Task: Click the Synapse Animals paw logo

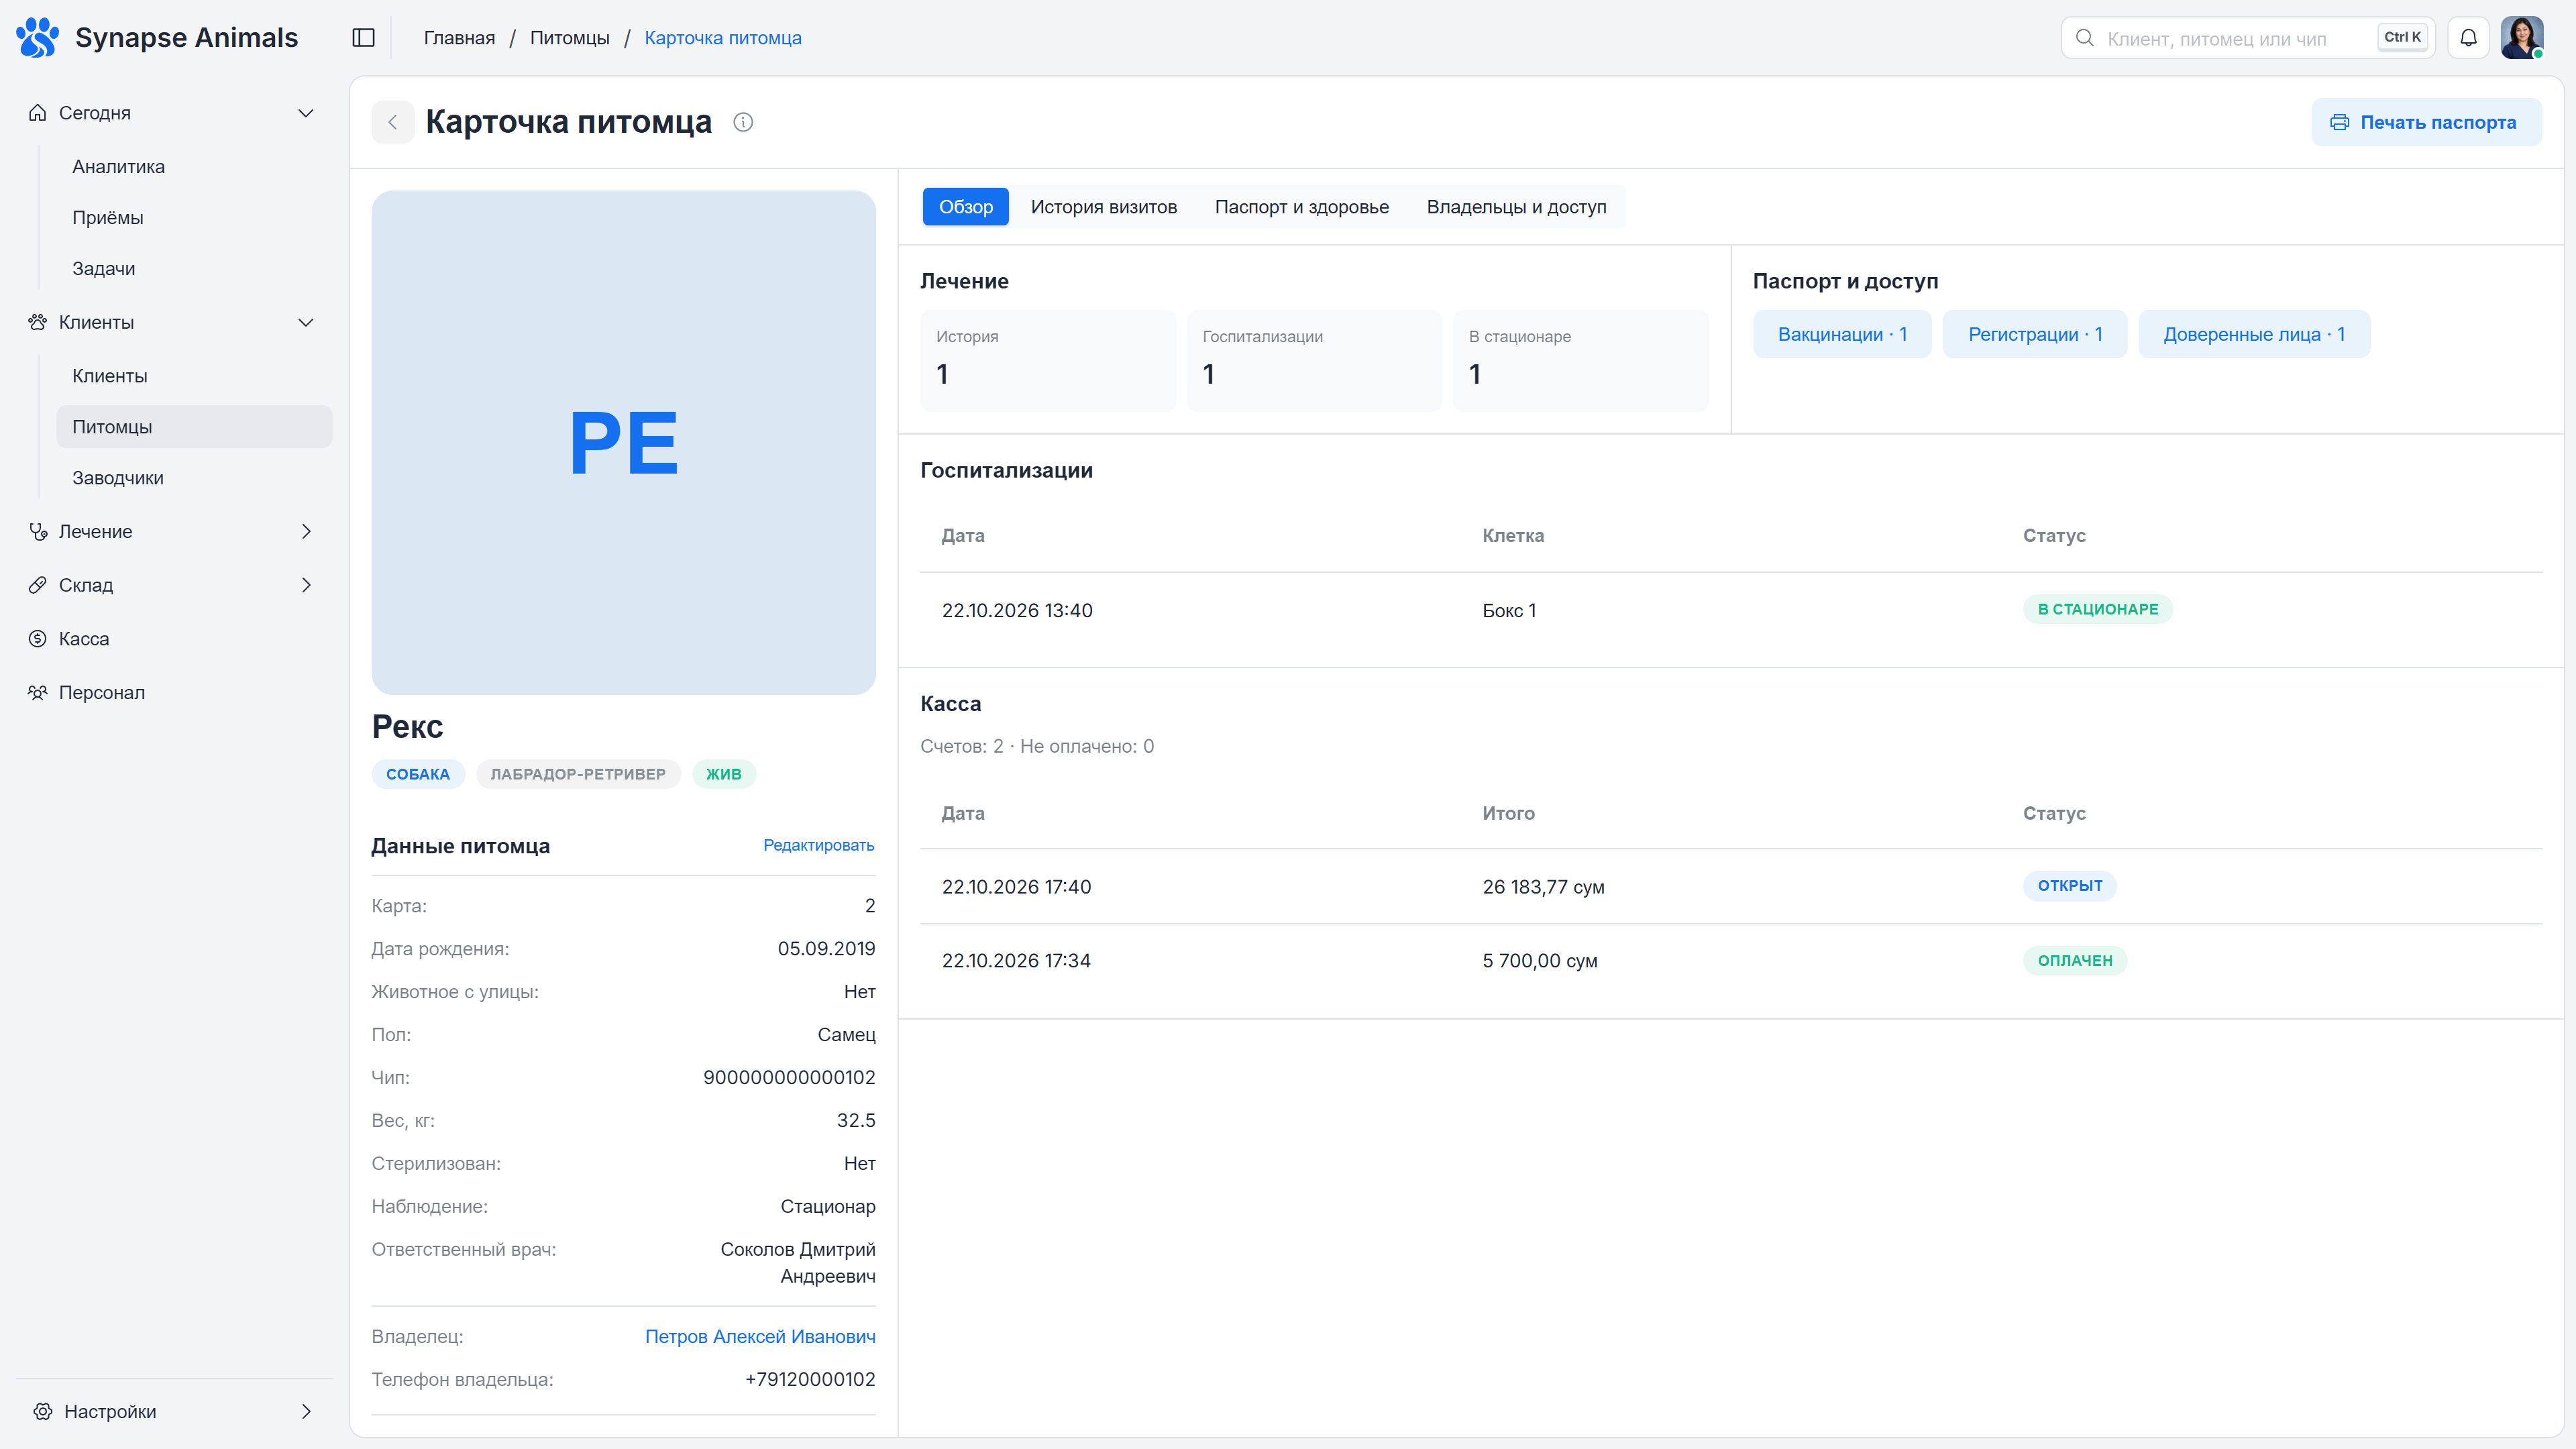Action: (x=38, y=38)
